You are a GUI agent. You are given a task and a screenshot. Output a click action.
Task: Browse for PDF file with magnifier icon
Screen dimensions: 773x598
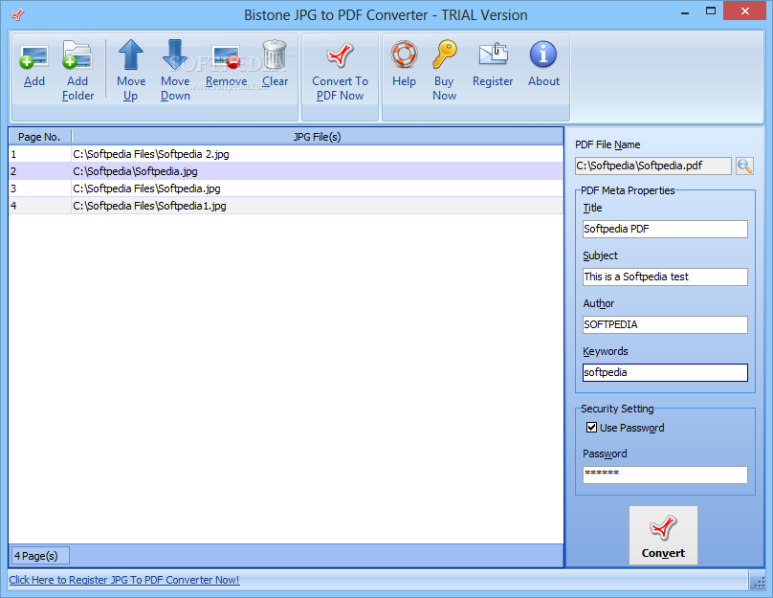[744, 166]
